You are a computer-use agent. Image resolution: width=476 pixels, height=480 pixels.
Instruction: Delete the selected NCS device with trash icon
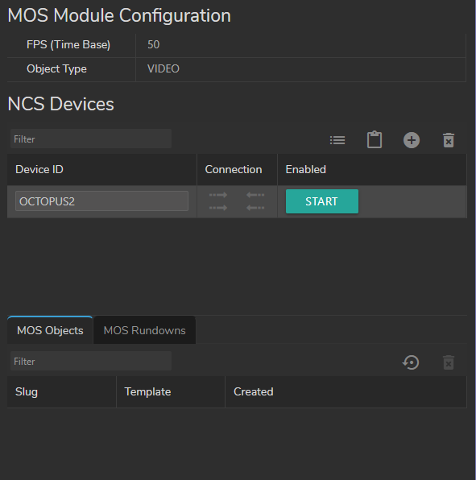449,140
